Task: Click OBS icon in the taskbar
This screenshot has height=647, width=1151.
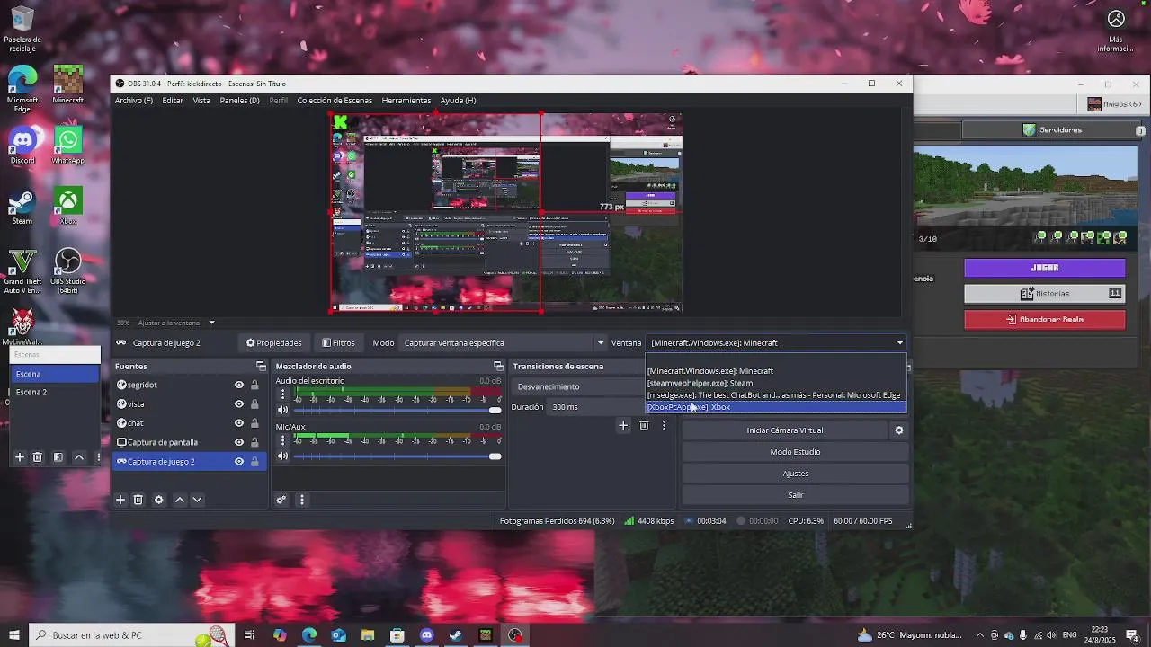Action: pos(515,635)
